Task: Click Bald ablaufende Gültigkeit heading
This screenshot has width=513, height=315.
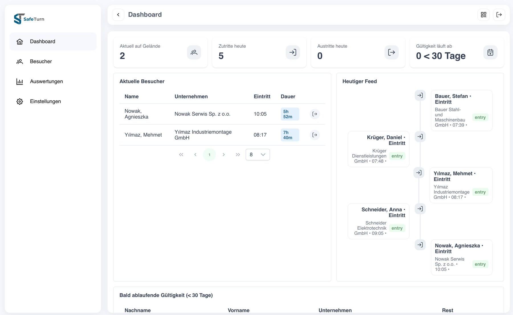Action: tap(166, 295)
